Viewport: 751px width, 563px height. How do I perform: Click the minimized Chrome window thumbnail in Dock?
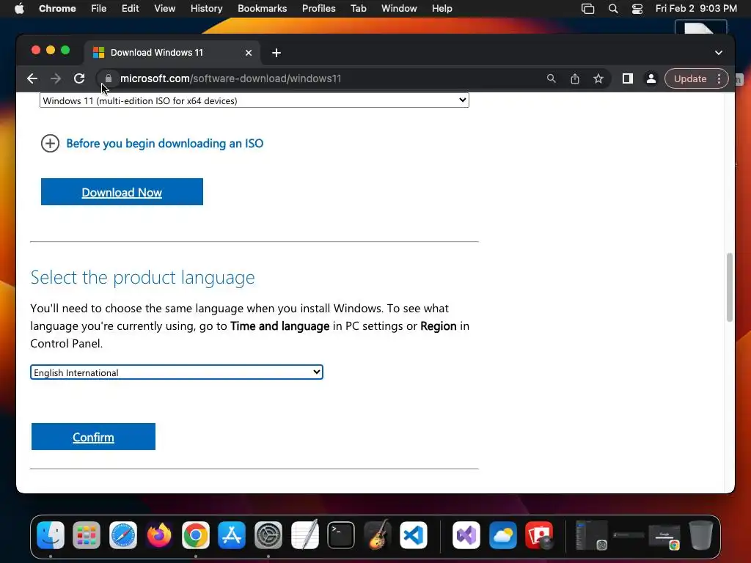coord(664,537)
